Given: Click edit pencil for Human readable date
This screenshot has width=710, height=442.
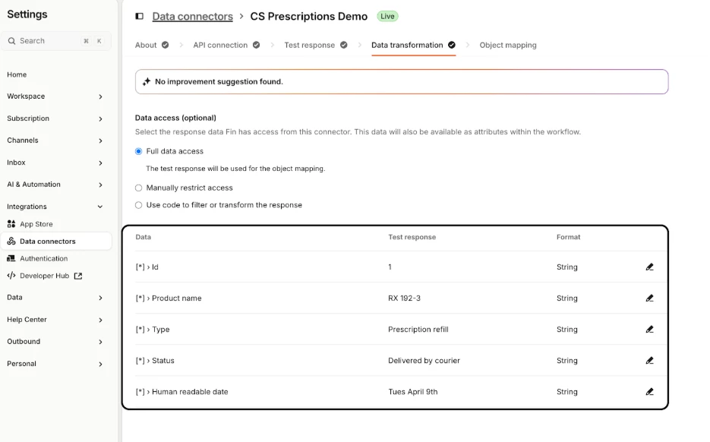Looking at the screenshot, I should point(649,392).
